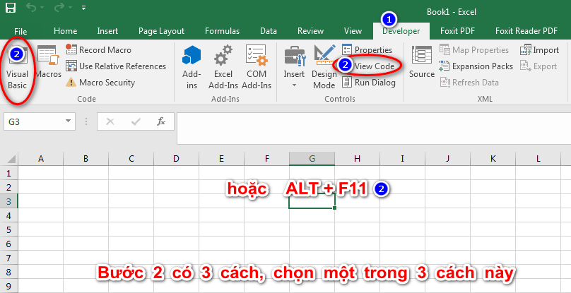Click the Select All corner triangle
Viewport: 571px width, 293px height.
(x=9, y=158)
